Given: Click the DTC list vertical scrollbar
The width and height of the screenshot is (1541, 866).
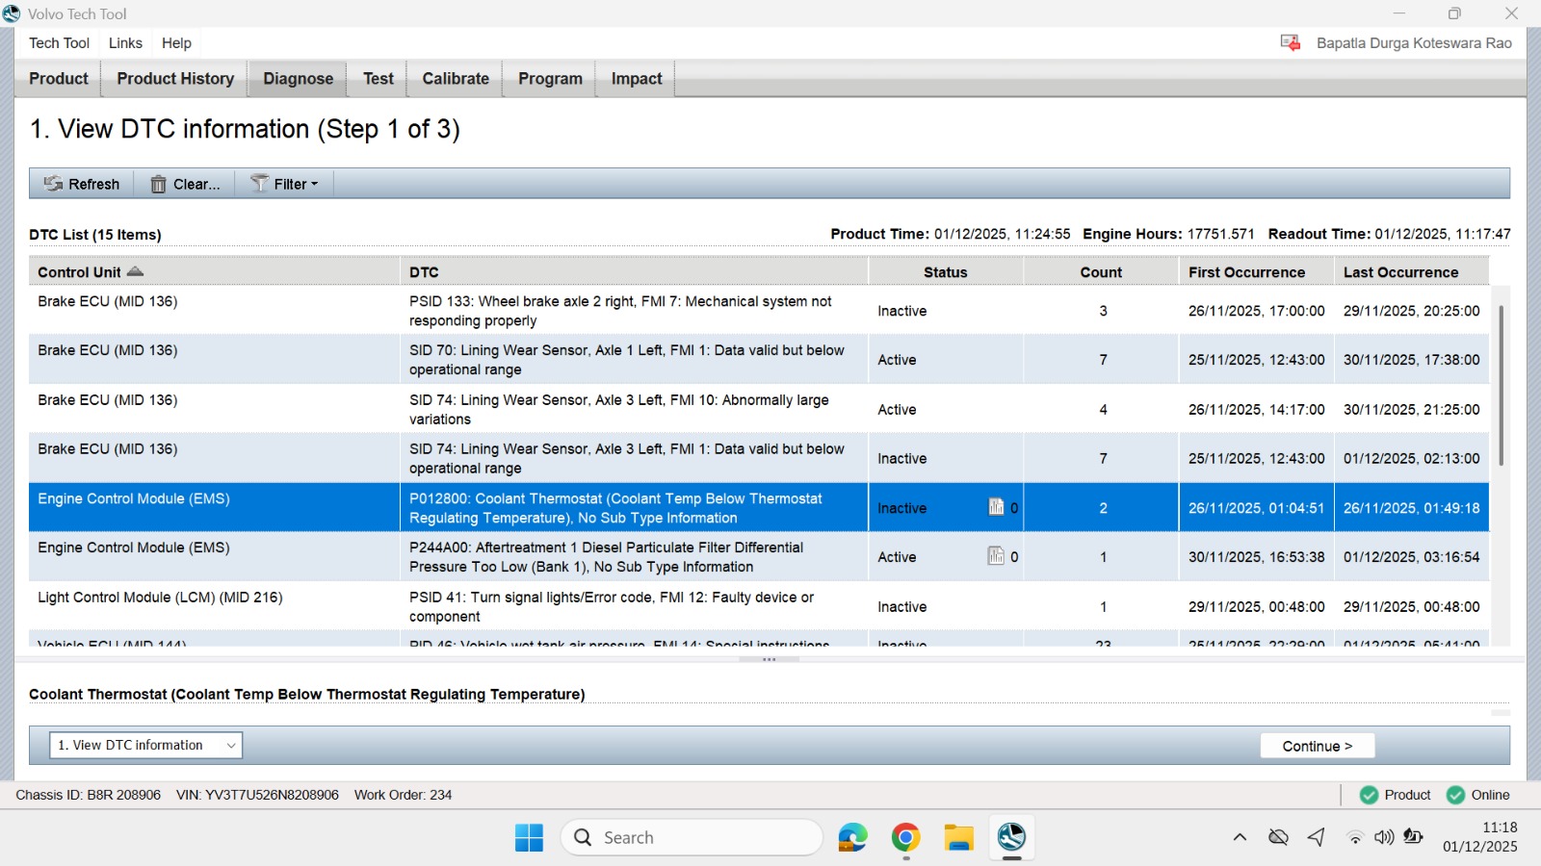Looking at the screenshot, I should click(x=1501, y=385).
